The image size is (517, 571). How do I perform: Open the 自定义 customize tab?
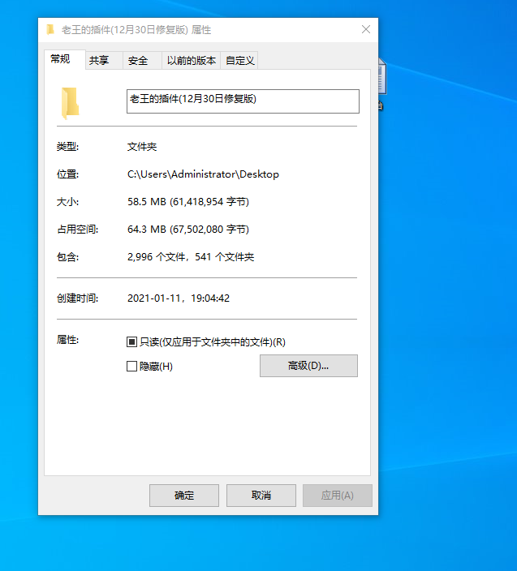click(x=239, y=61)
